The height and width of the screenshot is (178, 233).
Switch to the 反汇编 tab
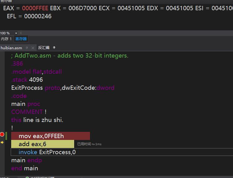coord(43,48)
